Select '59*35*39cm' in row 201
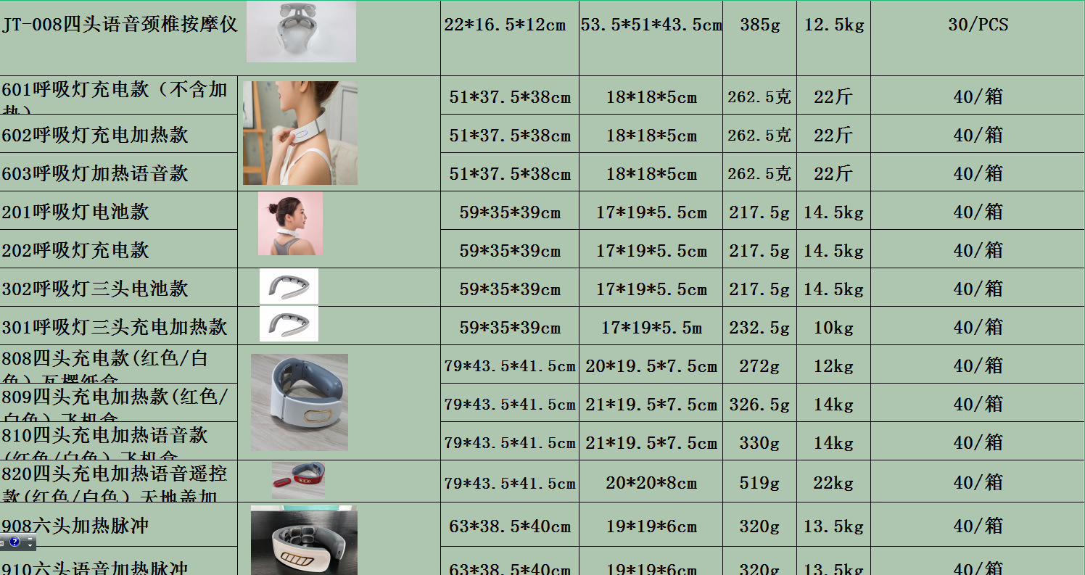1085x575 pixels. pyautogui.click(x=510, y=210)
